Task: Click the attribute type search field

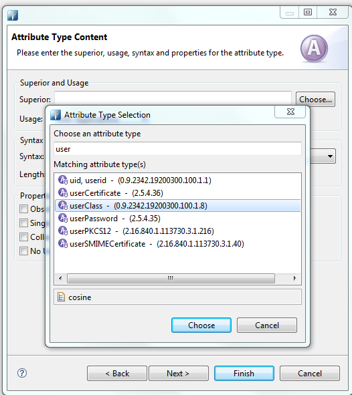Action: [x=177, y=149]
